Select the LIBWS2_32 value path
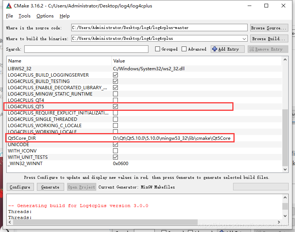Viewport: 295px width, 232px height. pos(149,69)
